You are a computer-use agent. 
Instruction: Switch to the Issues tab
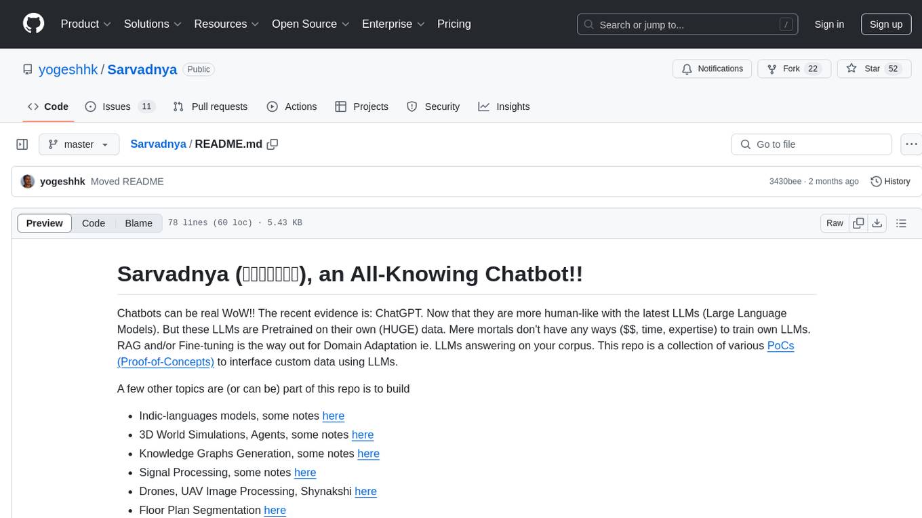click(120, 106)
